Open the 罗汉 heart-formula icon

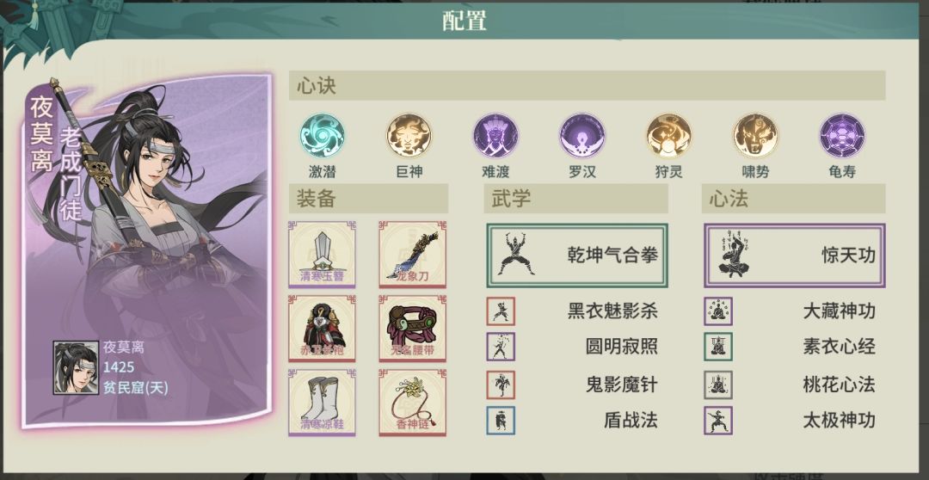[581, 136]
